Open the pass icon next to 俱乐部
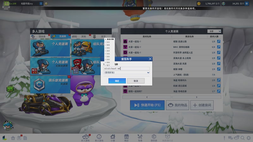This screenshot has height=142, width=253. [168, 138]
